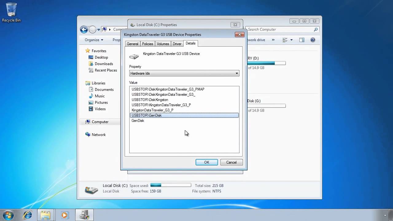Screen dimensions: 393x221
Task: Open the Recycle Bin desktop icon
Action: pyautogui.click(x=11, y=12)
